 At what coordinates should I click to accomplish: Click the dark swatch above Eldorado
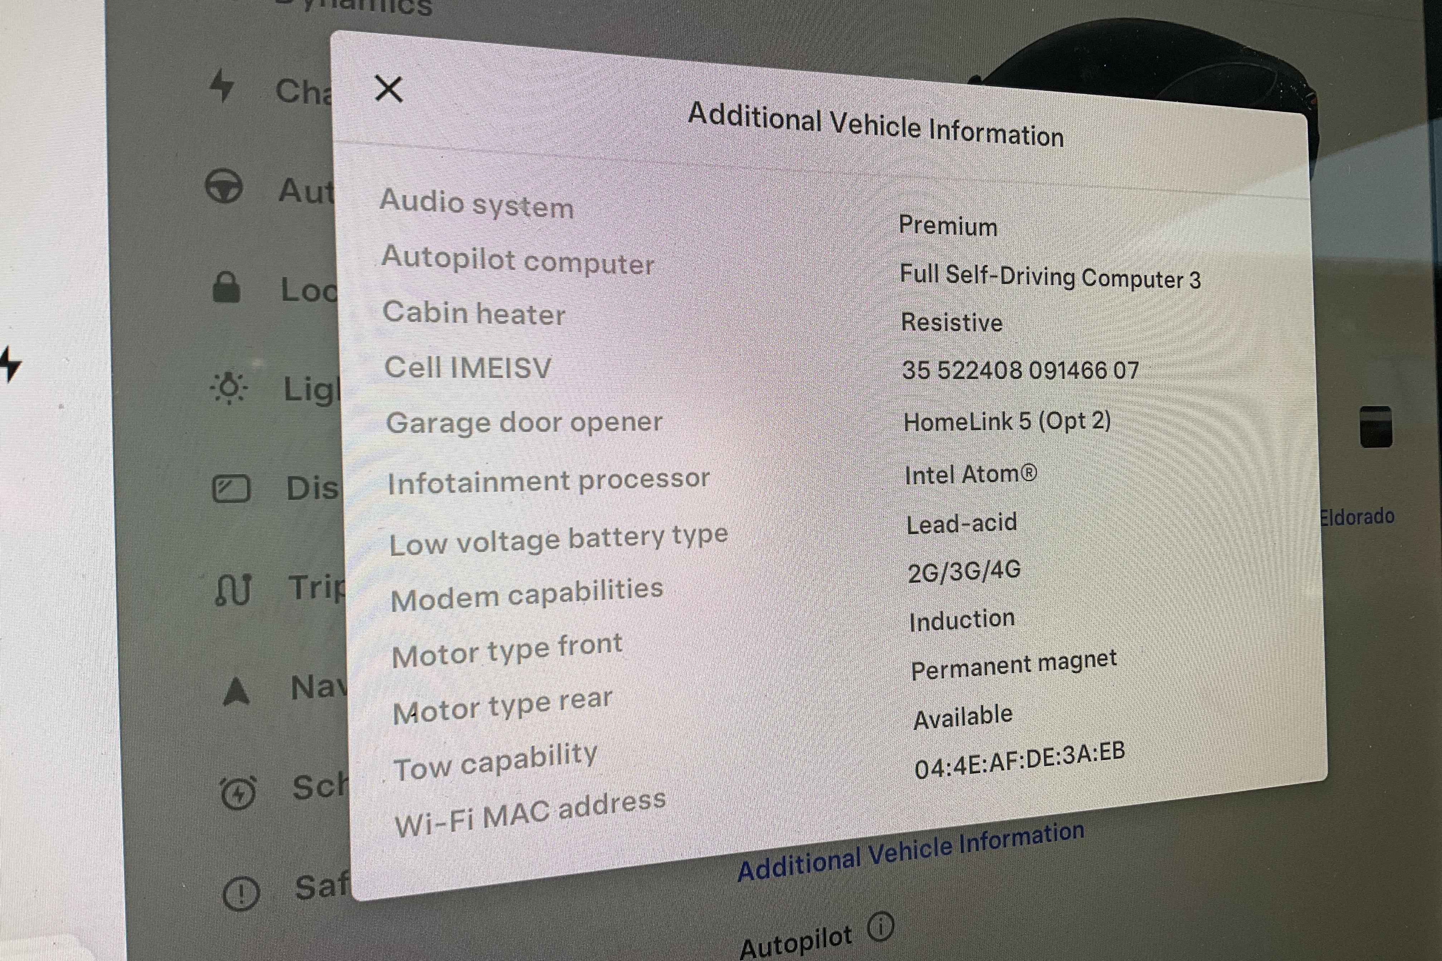1376,427
